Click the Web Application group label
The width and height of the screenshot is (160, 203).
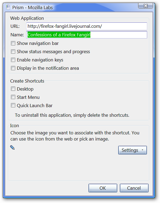[x=27, y=18]
